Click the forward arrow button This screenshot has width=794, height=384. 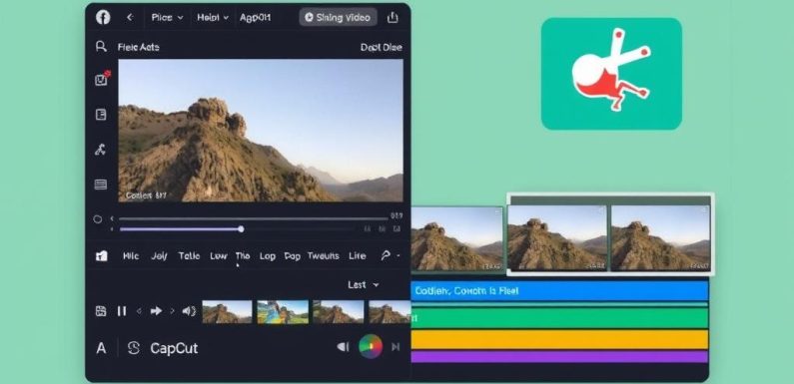click(156, 311)
